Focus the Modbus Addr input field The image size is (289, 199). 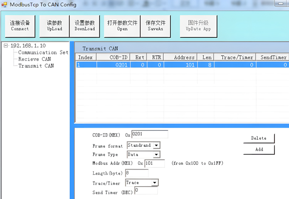(x=154, y=163)
